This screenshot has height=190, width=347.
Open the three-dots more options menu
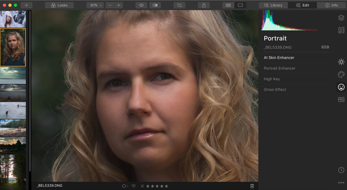point(341,182)
